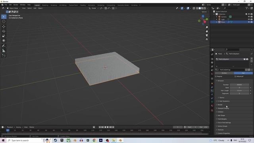Screen dimensions: 254x143
Task: Click the viewport pan hand icon
Action: pyautogui.click(x=207, y=31)
